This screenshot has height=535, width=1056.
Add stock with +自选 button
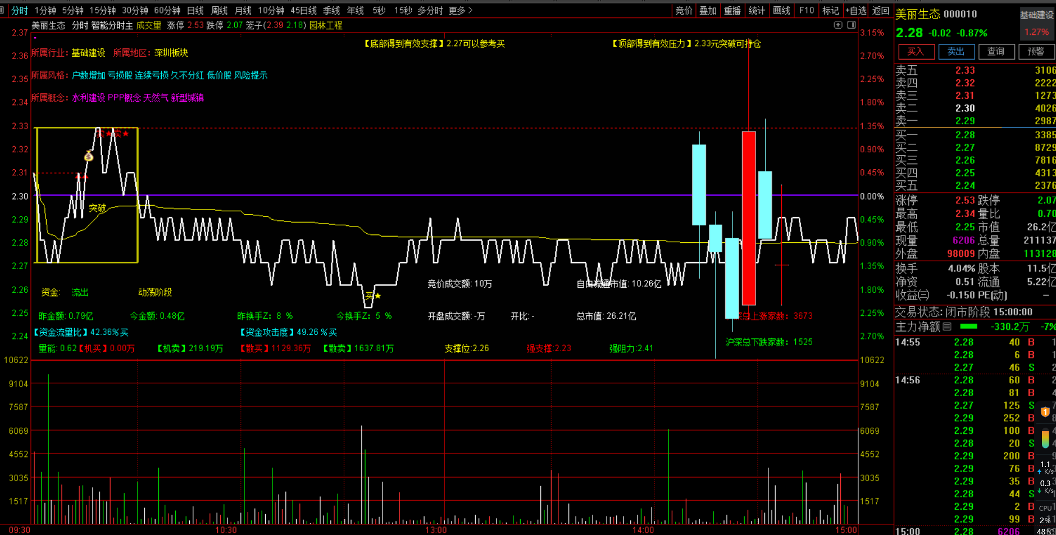[856, 10]
